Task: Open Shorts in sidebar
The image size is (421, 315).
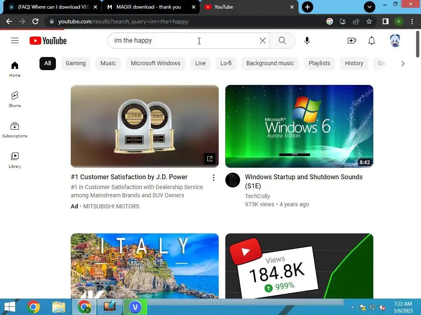Action: tap(15, 99)
